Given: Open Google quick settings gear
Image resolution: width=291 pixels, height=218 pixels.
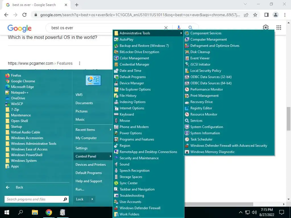Looking at the screenshot, I should point(266,28).
